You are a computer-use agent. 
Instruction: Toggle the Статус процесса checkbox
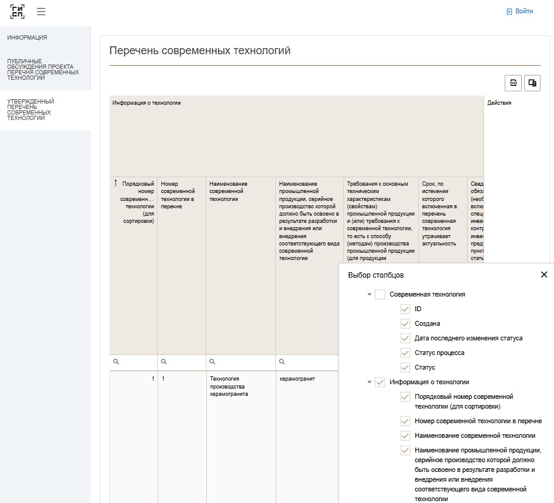(x=405, y=353)
